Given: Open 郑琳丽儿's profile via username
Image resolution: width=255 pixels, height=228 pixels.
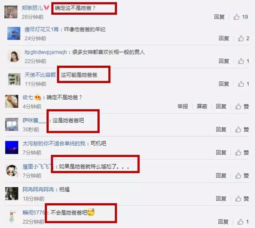Looking at the screenshot, I should [x=32, y=8].
